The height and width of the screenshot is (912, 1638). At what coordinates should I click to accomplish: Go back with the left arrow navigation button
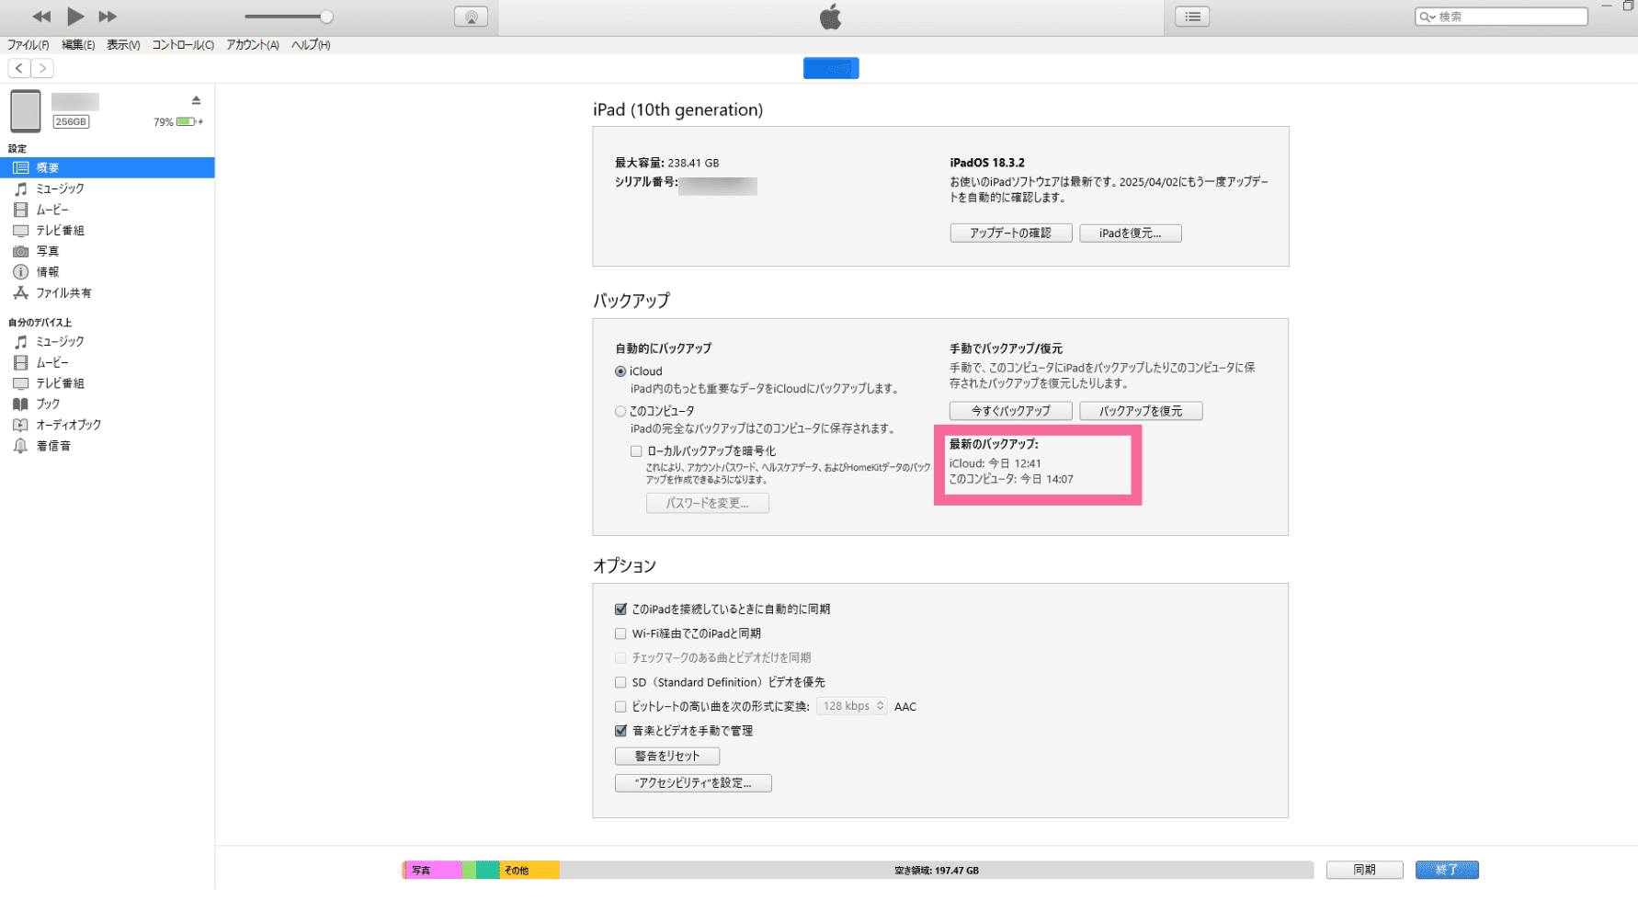19,68
